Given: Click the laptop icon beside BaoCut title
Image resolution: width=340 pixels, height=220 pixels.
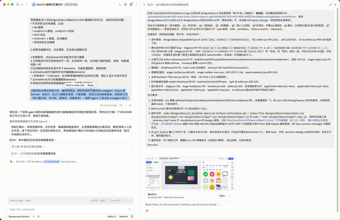Looking at the screenshot, I should (34, 4).
